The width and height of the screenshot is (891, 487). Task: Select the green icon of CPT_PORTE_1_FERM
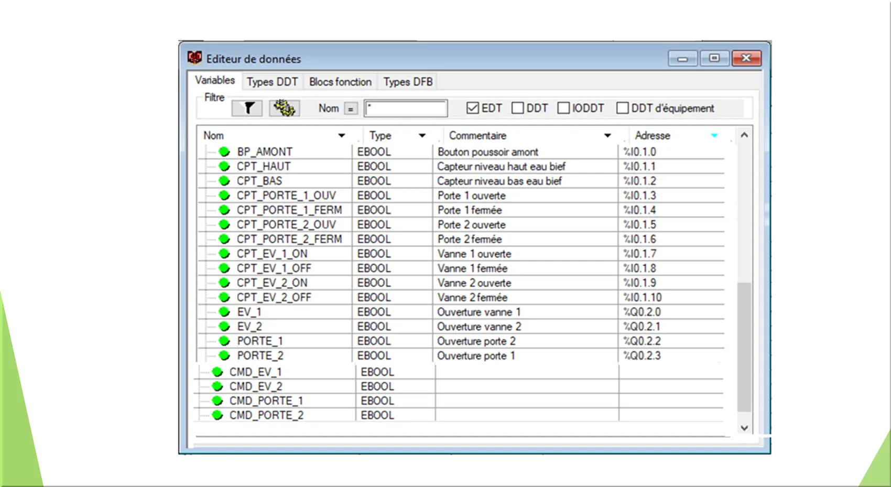point(224,210)
